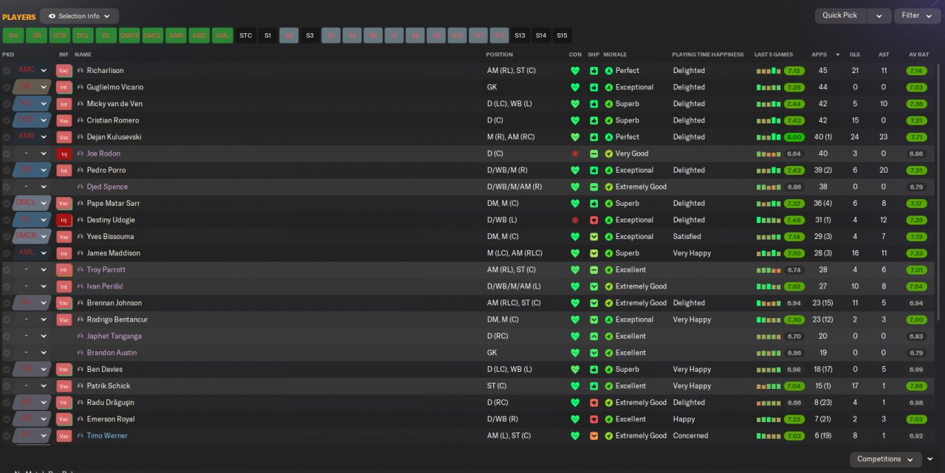
Task: Open the Selection Info view dropdown
Action: 79,16
